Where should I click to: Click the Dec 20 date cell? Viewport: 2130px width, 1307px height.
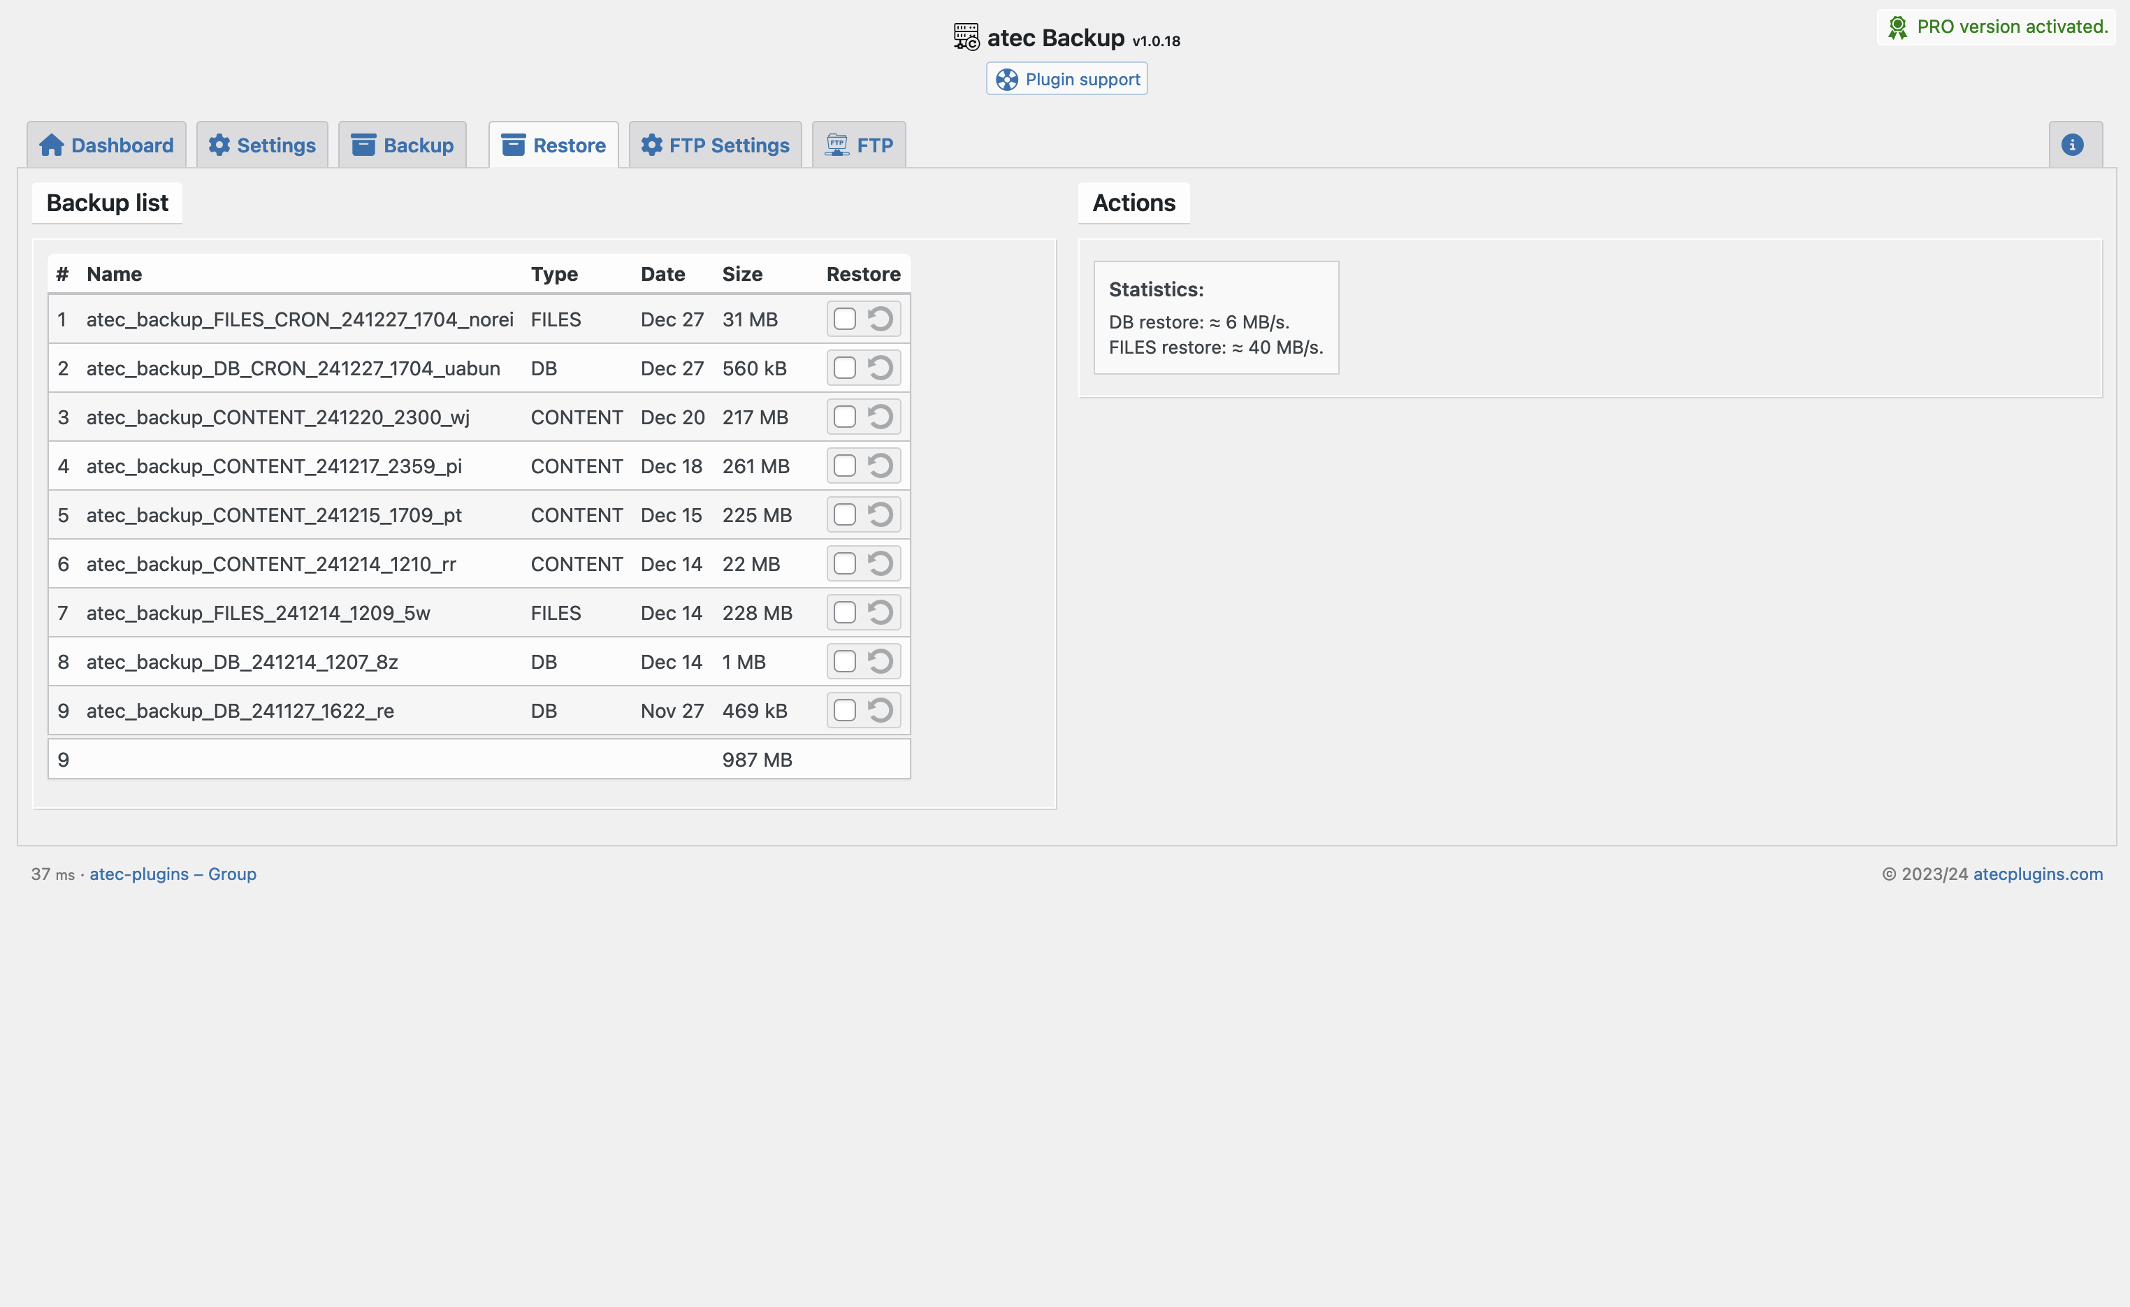point(672,417)
